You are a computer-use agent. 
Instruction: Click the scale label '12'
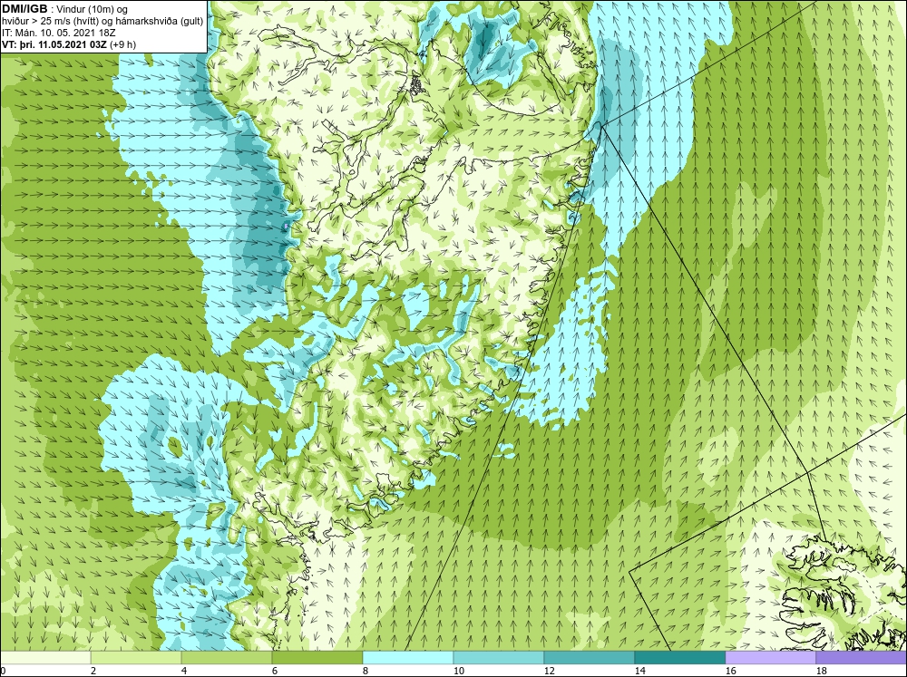click(x=550, y=671)
